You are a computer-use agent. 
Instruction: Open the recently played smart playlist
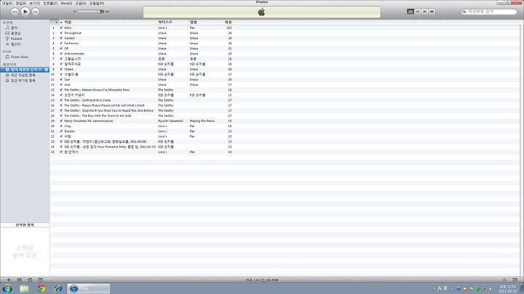click(23, 75)
